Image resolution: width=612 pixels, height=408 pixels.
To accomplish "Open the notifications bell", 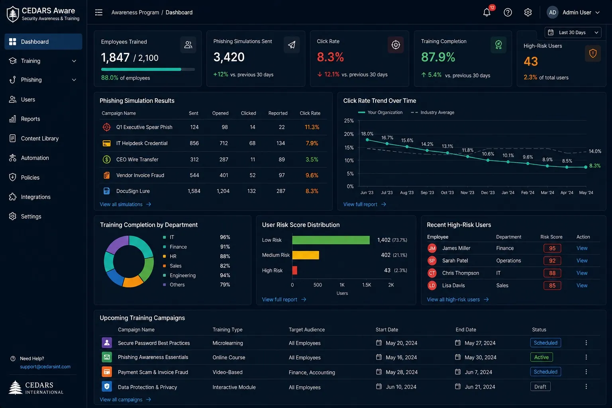I will point(486,12).
